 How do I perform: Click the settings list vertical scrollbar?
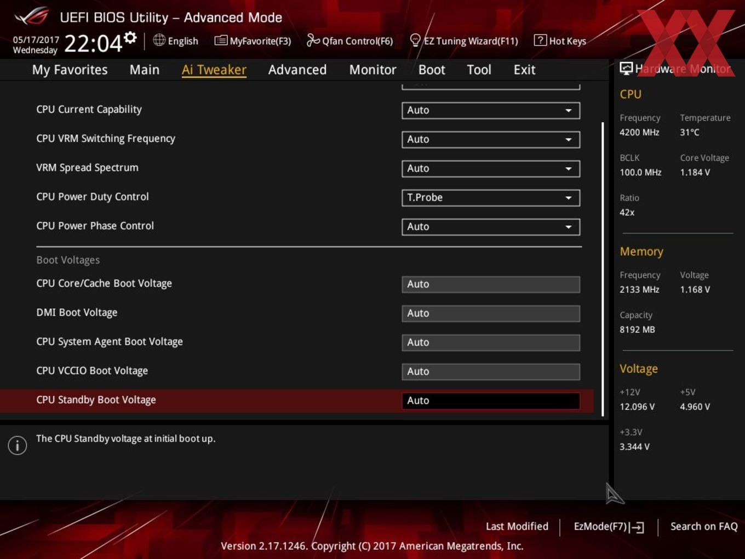tap(603, 269)
